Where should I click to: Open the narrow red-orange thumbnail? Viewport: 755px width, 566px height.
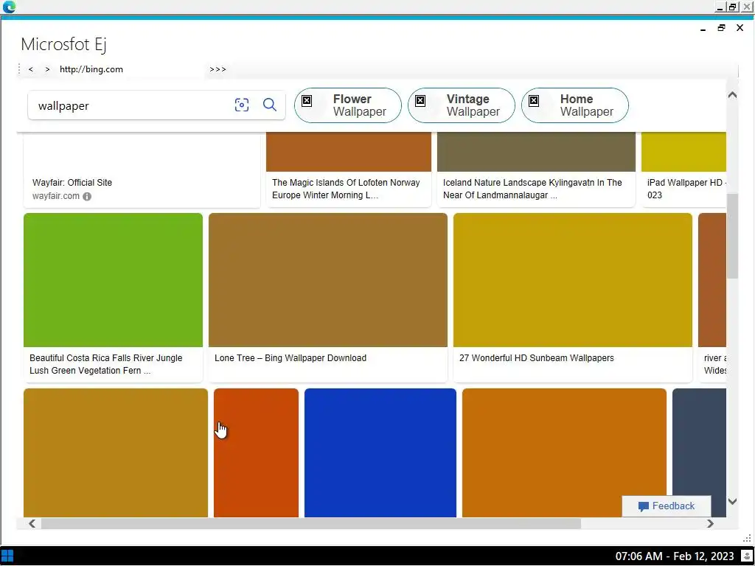256,453
